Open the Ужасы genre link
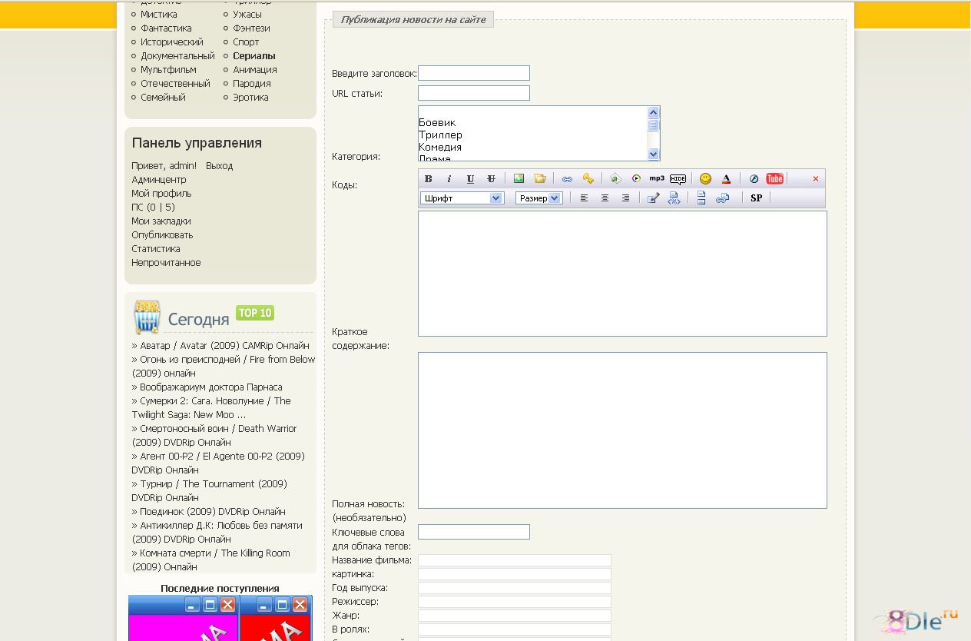 (x=247, y=15)
